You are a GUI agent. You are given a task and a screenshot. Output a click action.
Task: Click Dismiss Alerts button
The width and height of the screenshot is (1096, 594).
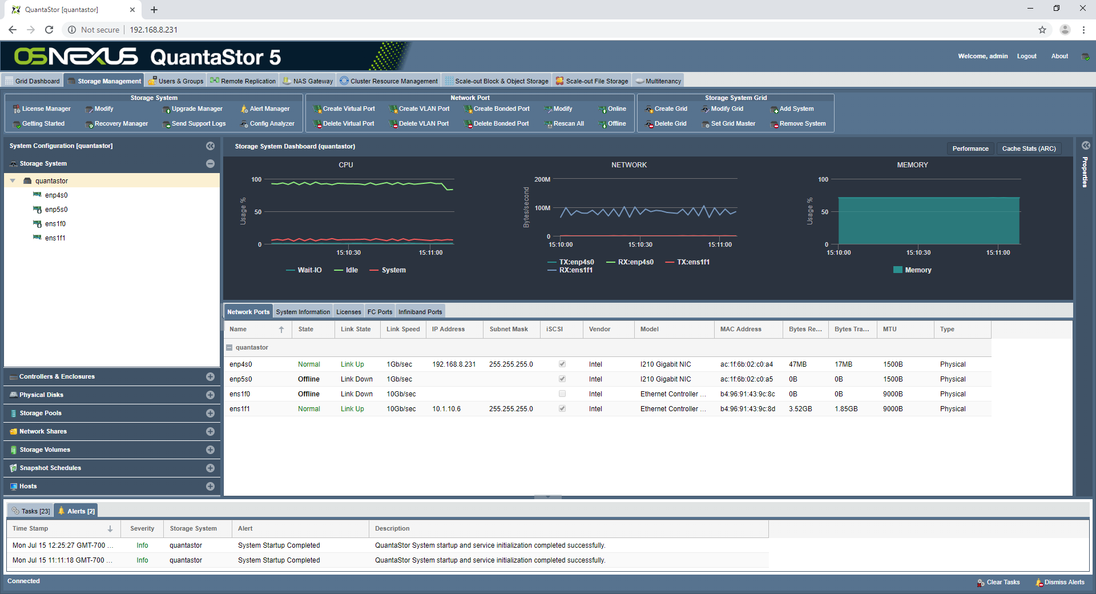pos(1059,582)
